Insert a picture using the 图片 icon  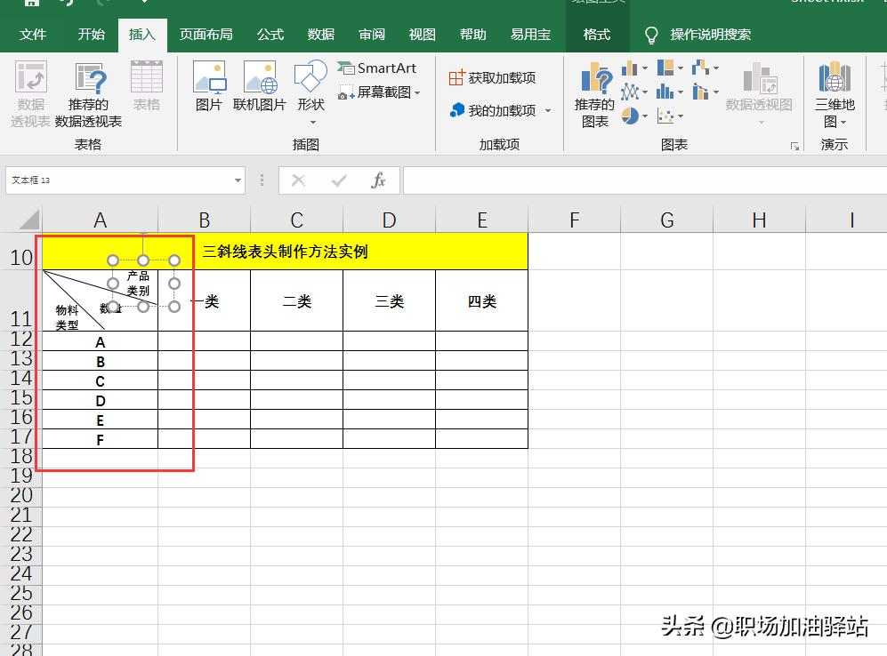pyautogui.click(x=208, y=84)
